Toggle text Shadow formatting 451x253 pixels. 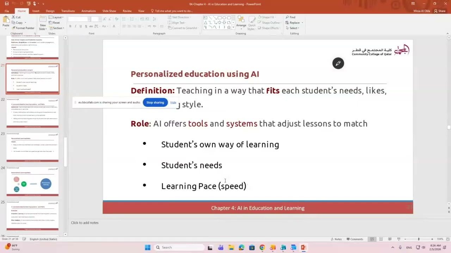coord(86,26)
